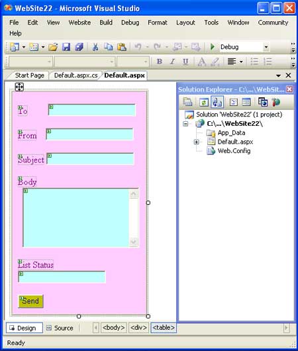Open the first formatting style combo box

pyautogui.click(x=30, y=62)
